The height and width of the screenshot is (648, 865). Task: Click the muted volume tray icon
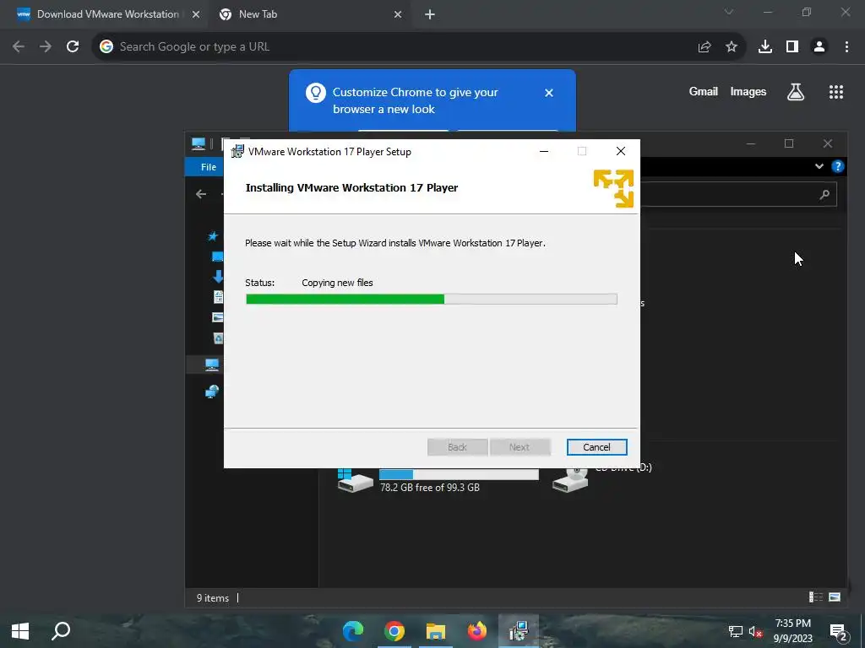(x=755, y=631)
